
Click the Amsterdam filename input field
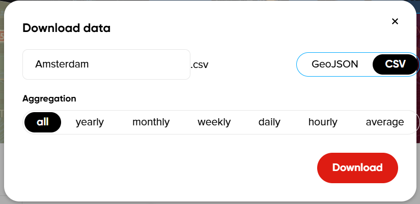pyautogui.click(x=106, y=64)
